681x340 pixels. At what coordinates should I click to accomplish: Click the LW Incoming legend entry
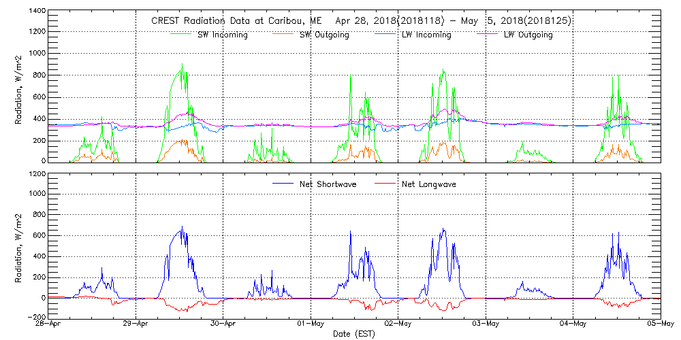click(x=426, y=35)
